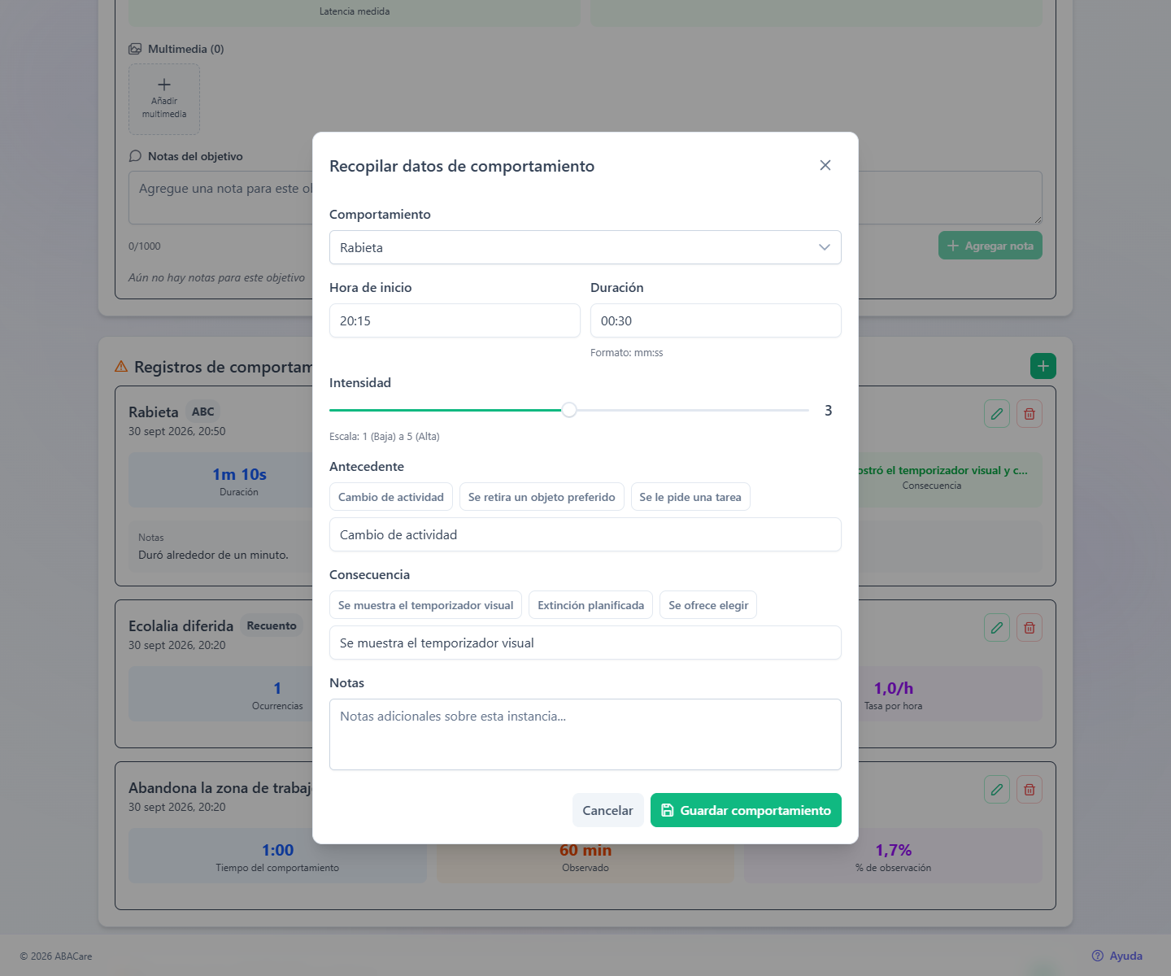Click the Hora de inicio field
The height and width of the screenshot is (976, 1171).
click(x=455, y=320)
